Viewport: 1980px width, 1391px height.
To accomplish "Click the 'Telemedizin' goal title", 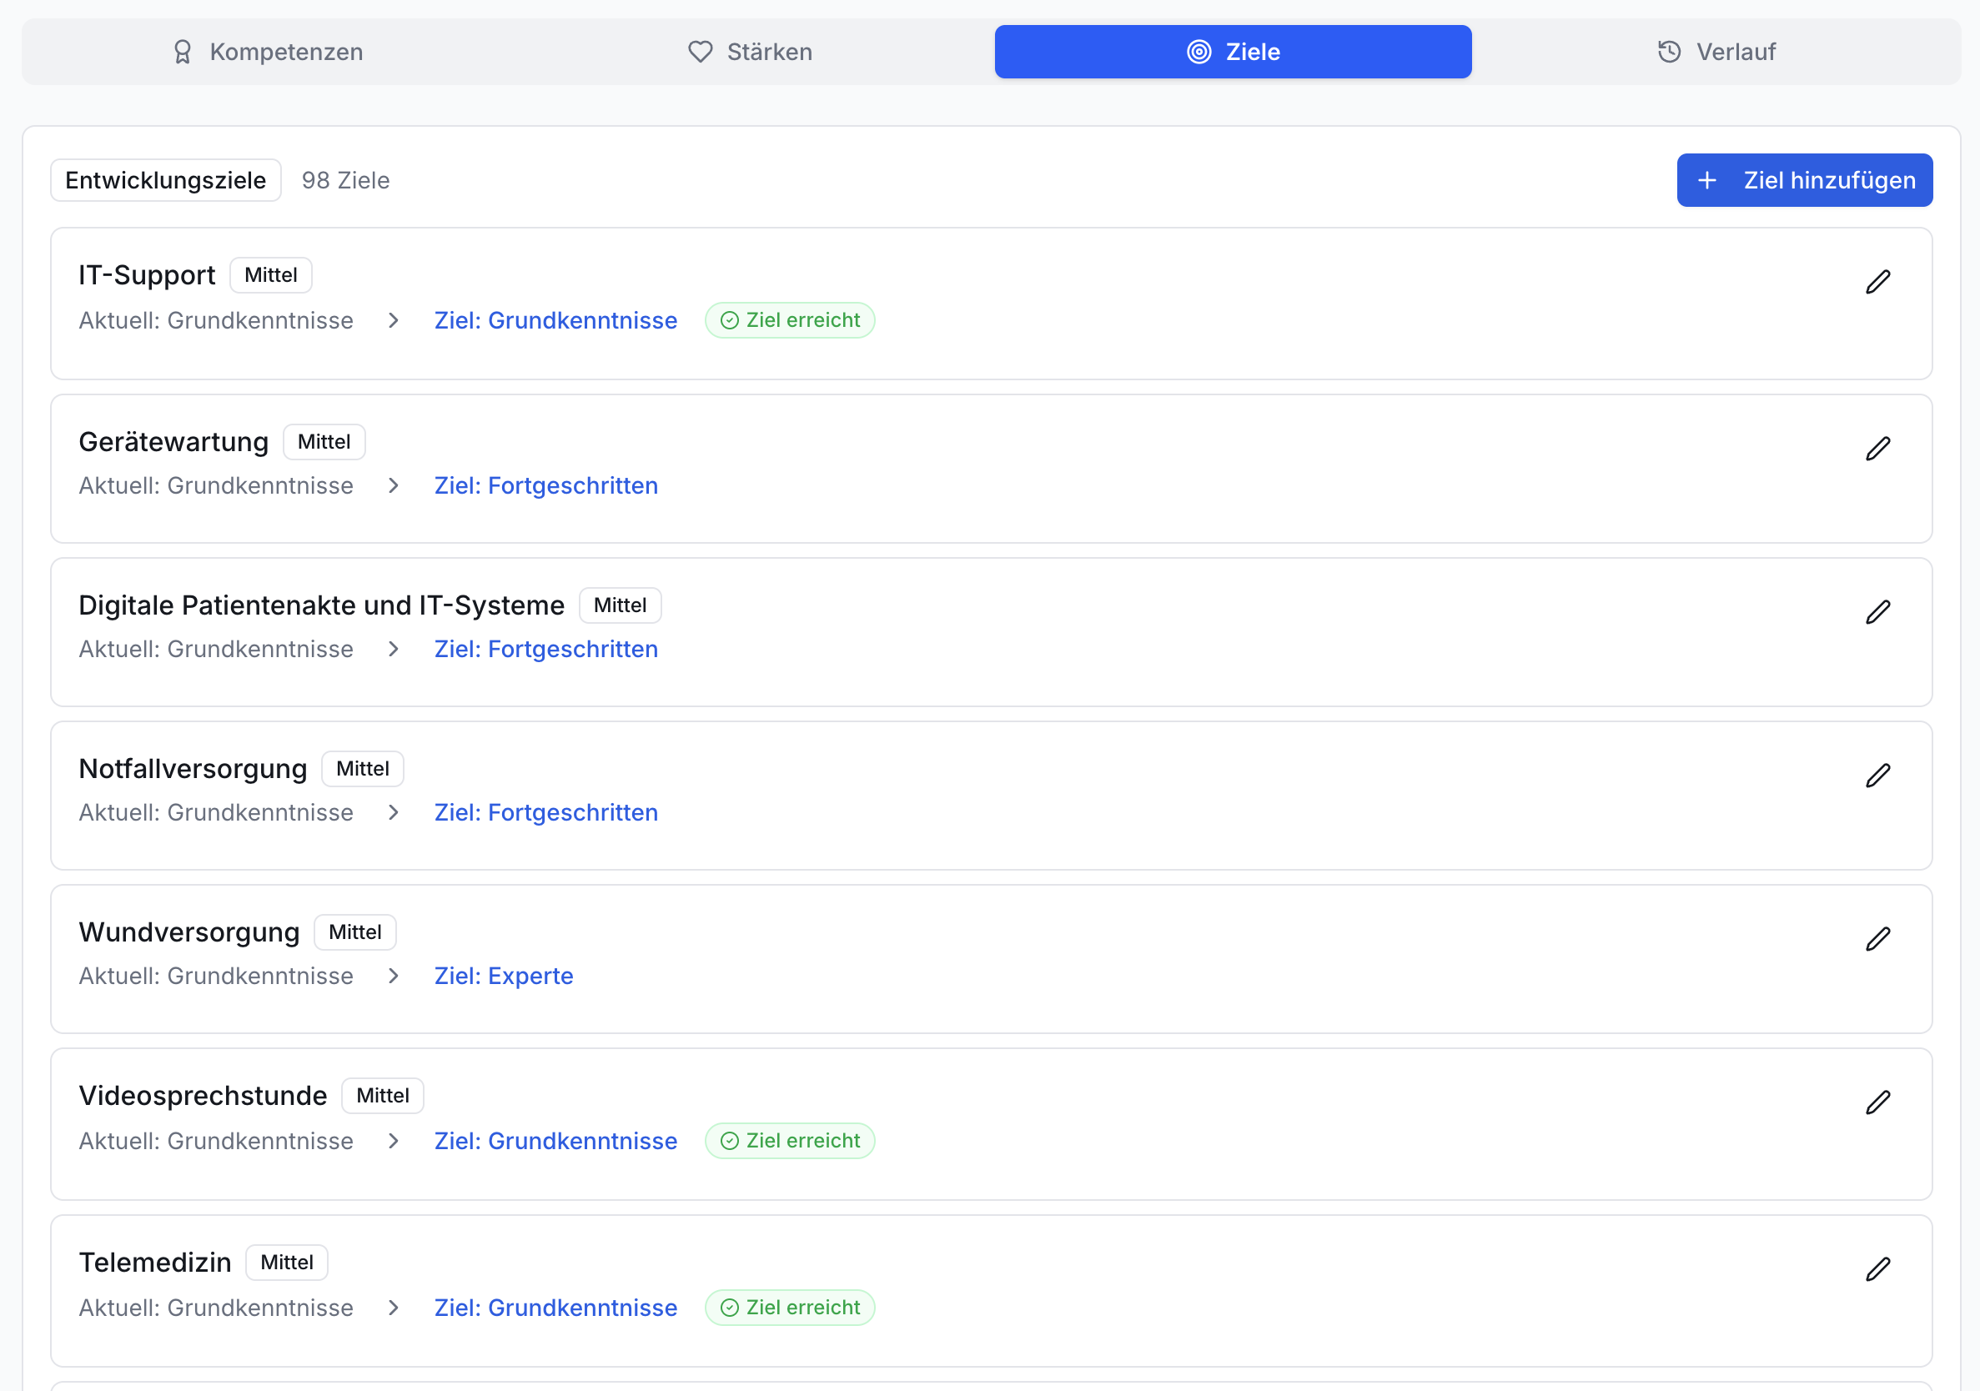I will click(x=155, y=1263).
